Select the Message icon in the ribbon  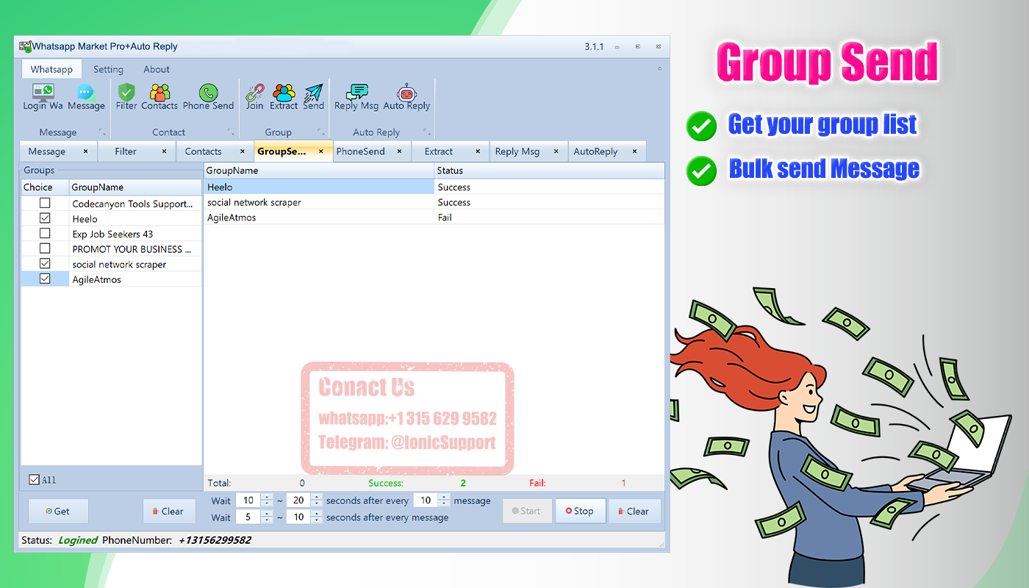[x=86, y=97]
